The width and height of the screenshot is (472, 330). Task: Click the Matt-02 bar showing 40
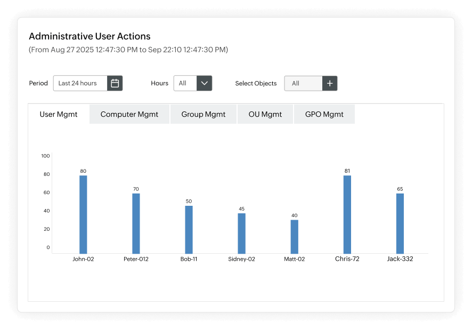[294, 235]
